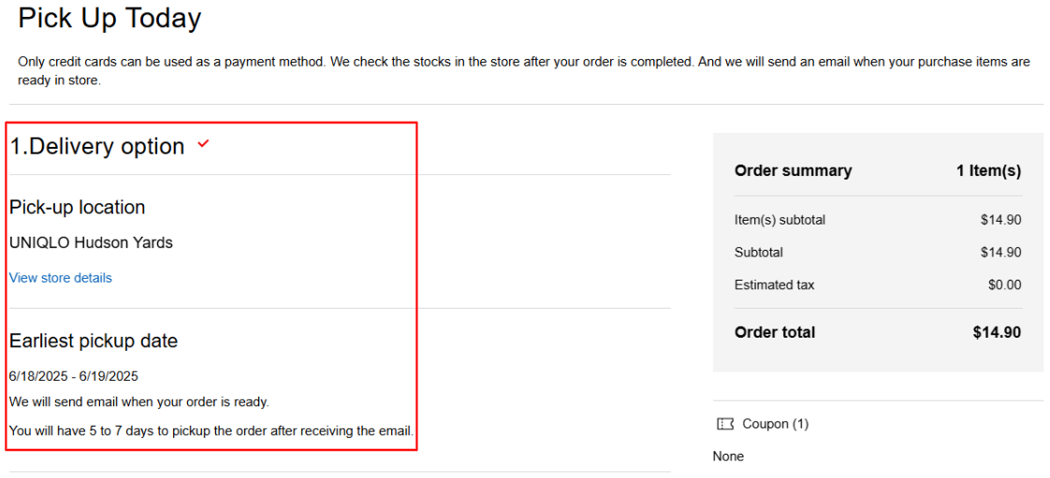Click the Coupon (1) label
The image size is (1050, 478).
click(x=775, y=424)
